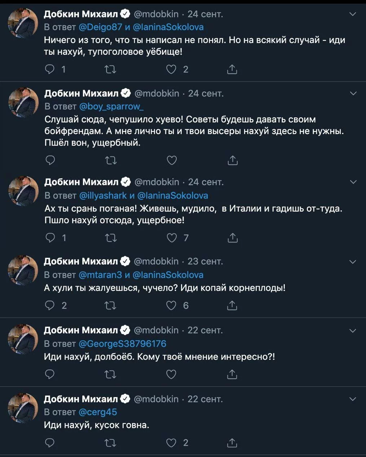This screenshot has width=366, height=457.
Task: Reply to the tweet answering @GeorgeS38796176
Action: 49,374
